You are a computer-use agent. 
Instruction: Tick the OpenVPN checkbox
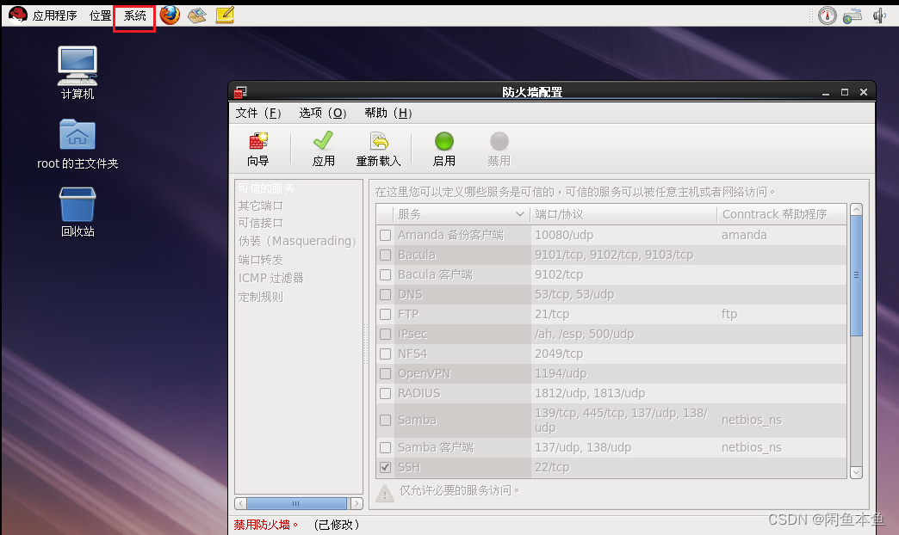(x=385, y=373)
